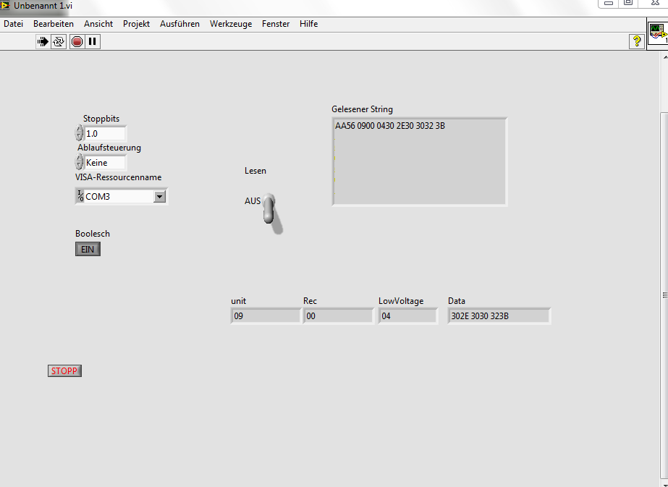Click the Stoppbits field showing 1.0

pyautogui.click(x=105, y=133)
